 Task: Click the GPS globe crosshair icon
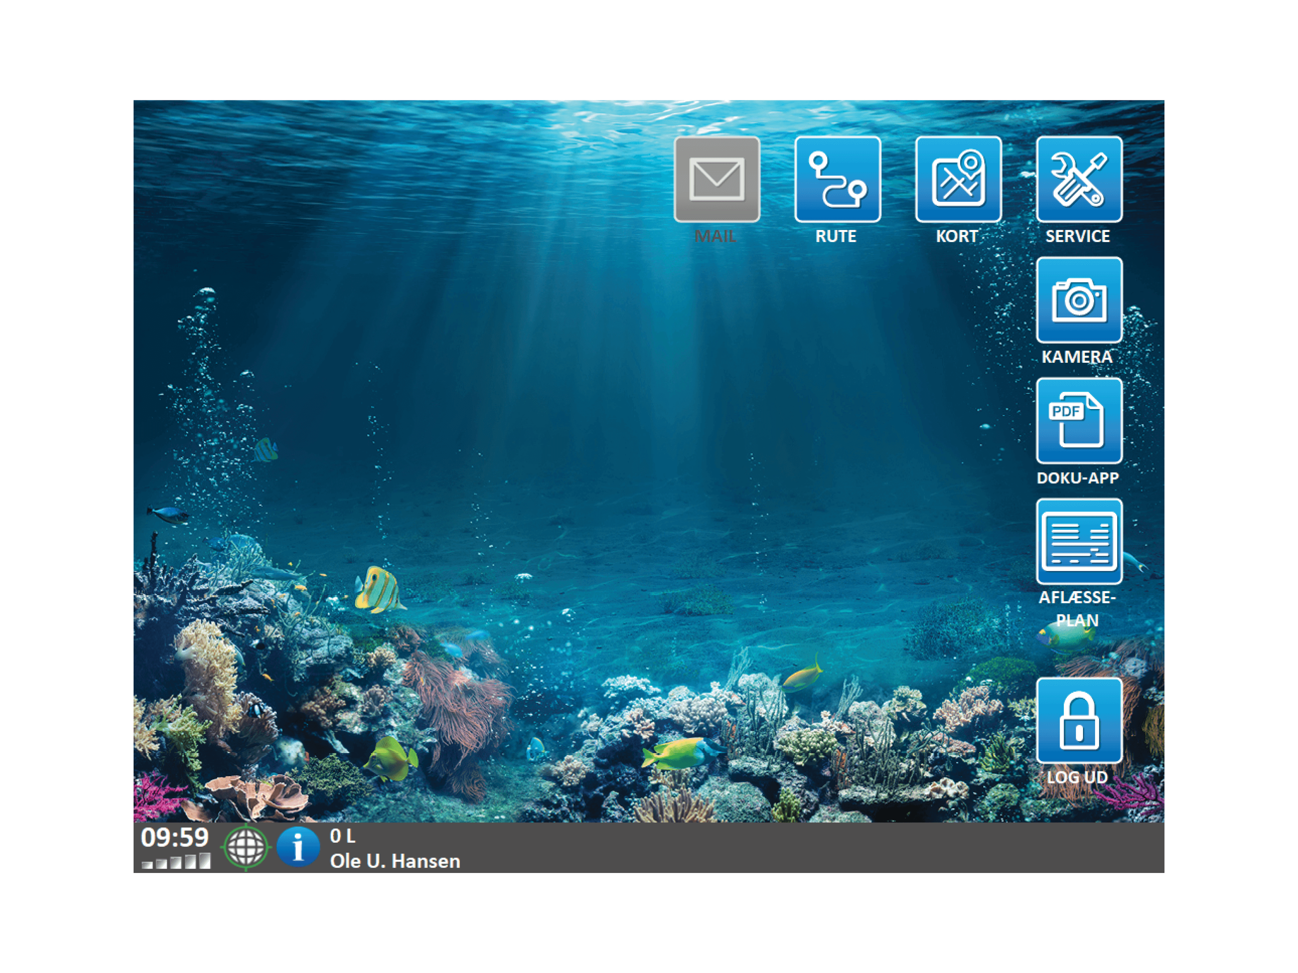[246, 847]
